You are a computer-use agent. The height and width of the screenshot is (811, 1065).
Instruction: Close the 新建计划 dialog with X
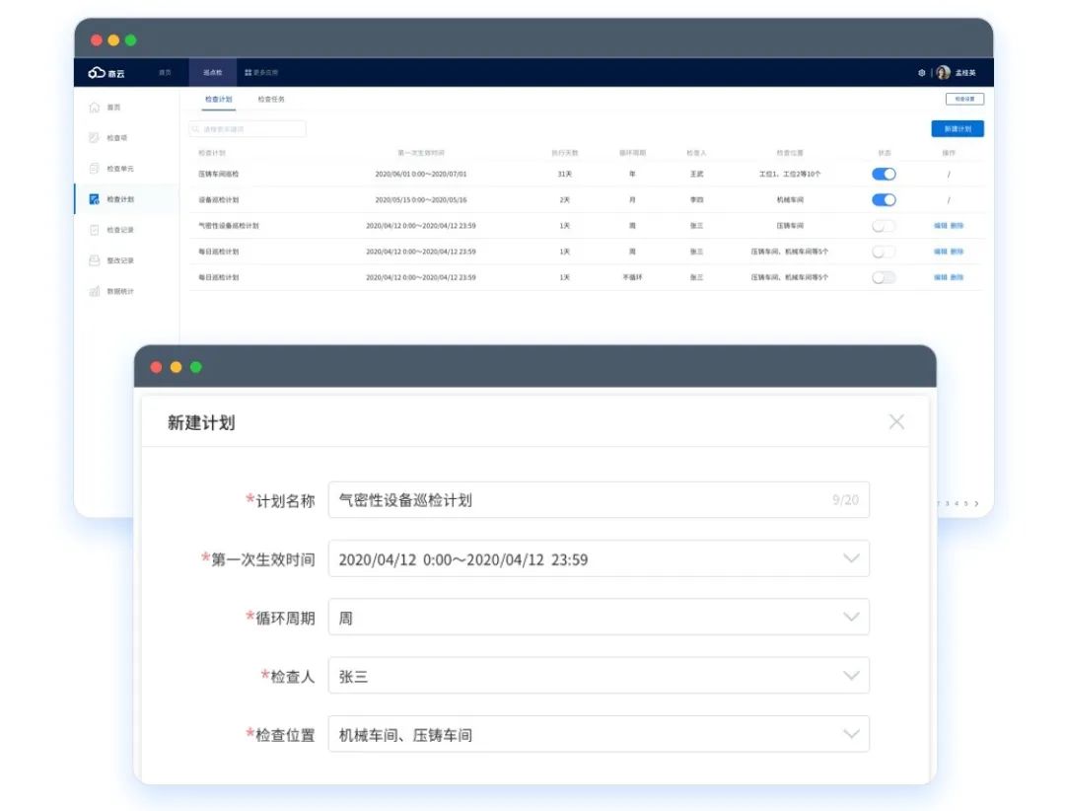(x=895, y=422)
